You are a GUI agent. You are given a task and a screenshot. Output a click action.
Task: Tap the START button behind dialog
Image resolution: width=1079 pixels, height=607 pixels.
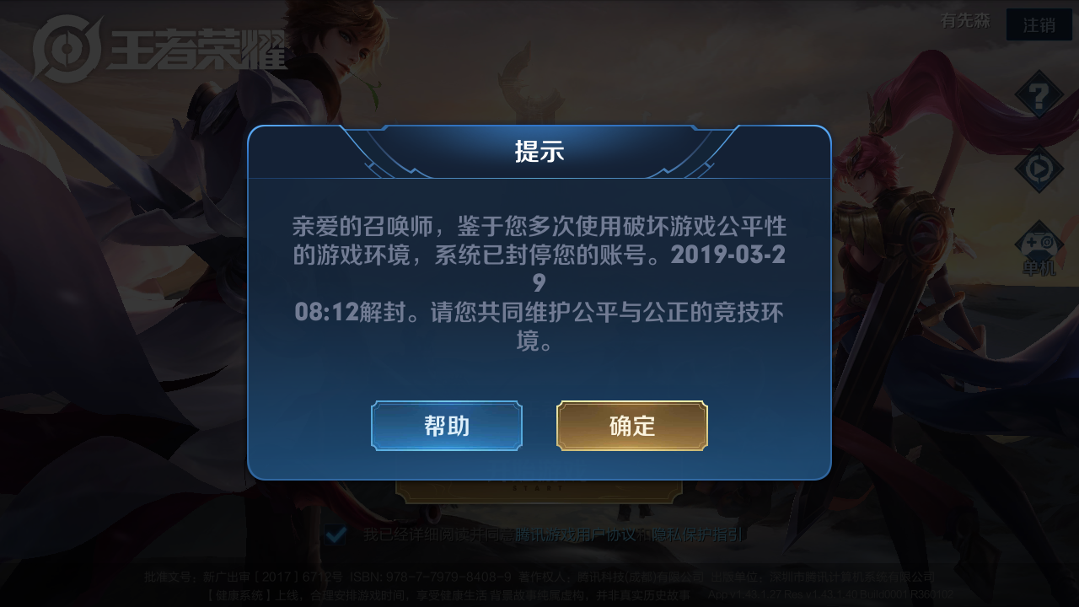point(539,491)
